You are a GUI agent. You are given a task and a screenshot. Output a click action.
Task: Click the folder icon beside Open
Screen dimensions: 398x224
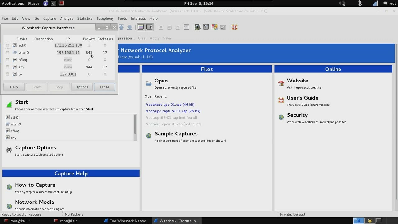[149, 83]
